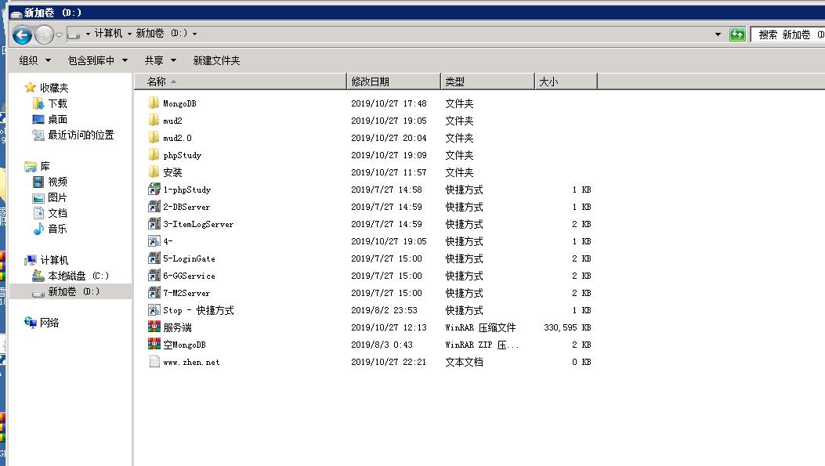Open the 共享 menu
Image resolution: width=825 pixels, height=466 pixels.
pos(160,60)
